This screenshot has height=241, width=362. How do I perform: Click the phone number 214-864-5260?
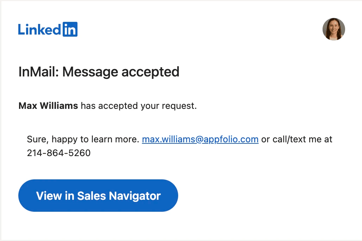(x=58, y=153)
